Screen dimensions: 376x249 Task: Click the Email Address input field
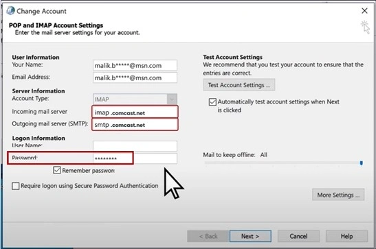135,78
